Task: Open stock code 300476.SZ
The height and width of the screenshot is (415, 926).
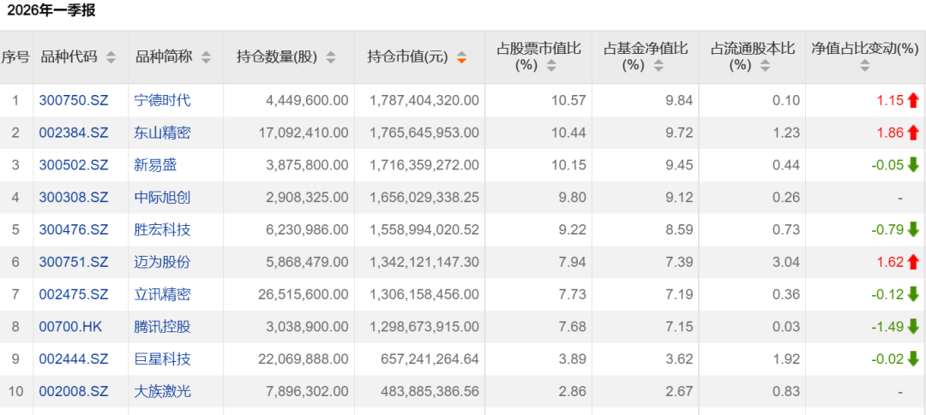Action: [74, 230]
